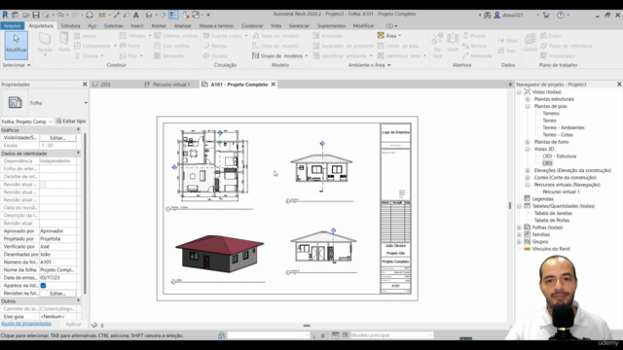623x350 pixels.
Task: Click Editar button for Revisões na folha
Action: pyautogui.click(x=57, y=294)
